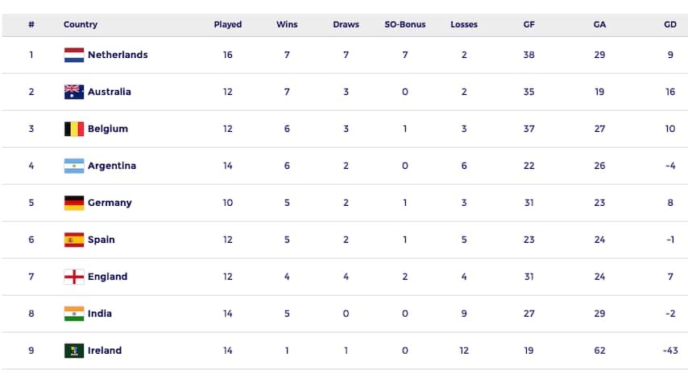Open the Netherlands team name link
Image resolution: width=688 pixels, height=386 pixels.
point(118,55)
